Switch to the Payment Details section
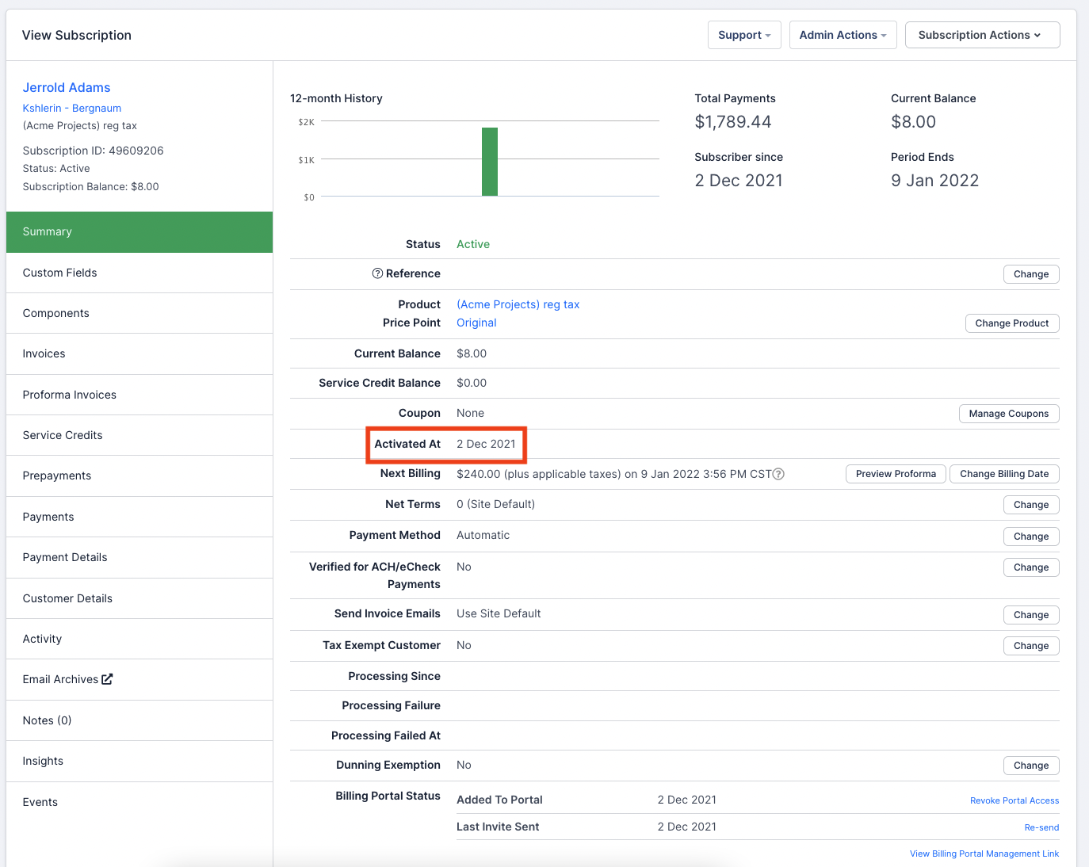Screen dimensions: 1089x867 [65, 557]
